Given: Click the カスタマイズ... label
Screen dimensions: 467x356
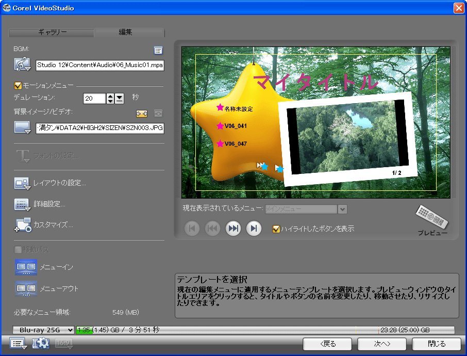Looking at the screenshot, I should point(53,224).
